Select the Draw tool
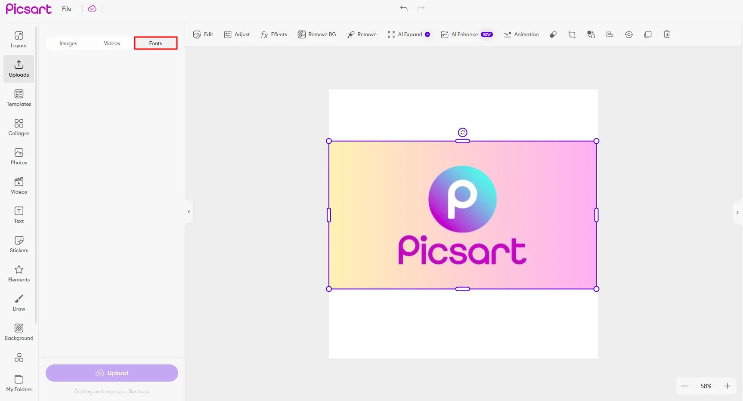This screenshot has width=743, height=401. [x=19, y=303]
